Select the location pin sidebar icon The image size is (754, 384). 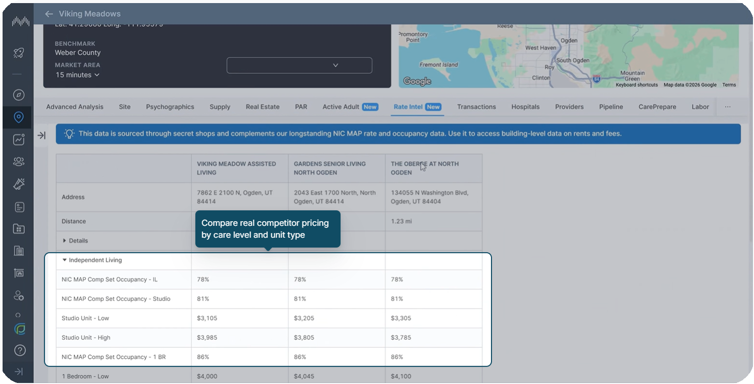(x=19, y=117)
